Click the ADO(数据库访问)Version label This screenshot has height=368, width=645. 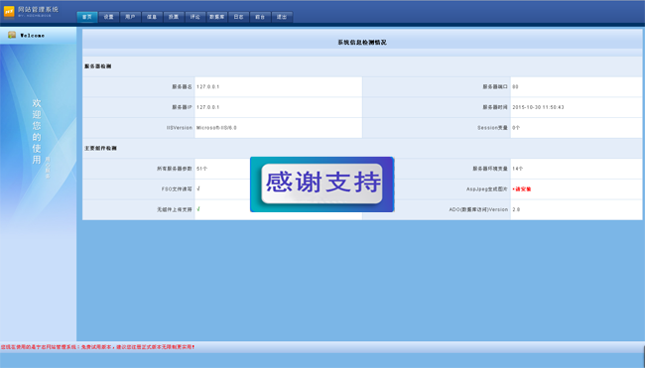(478, 209)
